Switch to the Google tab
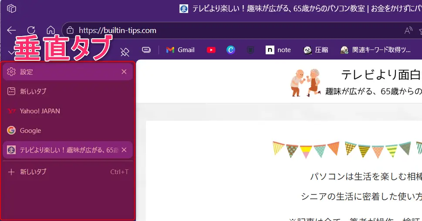Image resolution: width=422 pixels, height=221 pixels. 30,131
